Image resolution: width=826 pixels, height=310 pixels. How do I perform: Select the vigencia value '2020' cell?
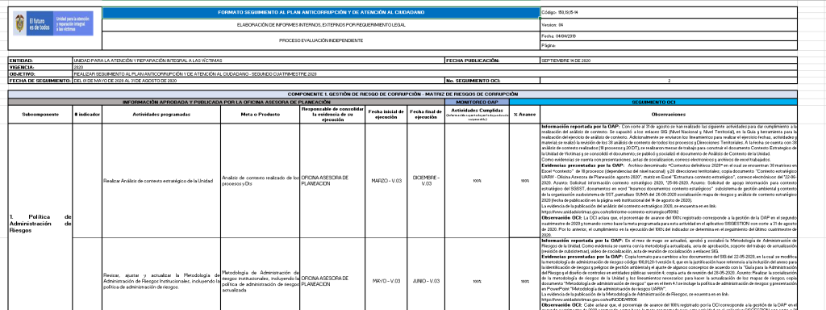coord(435,68)
